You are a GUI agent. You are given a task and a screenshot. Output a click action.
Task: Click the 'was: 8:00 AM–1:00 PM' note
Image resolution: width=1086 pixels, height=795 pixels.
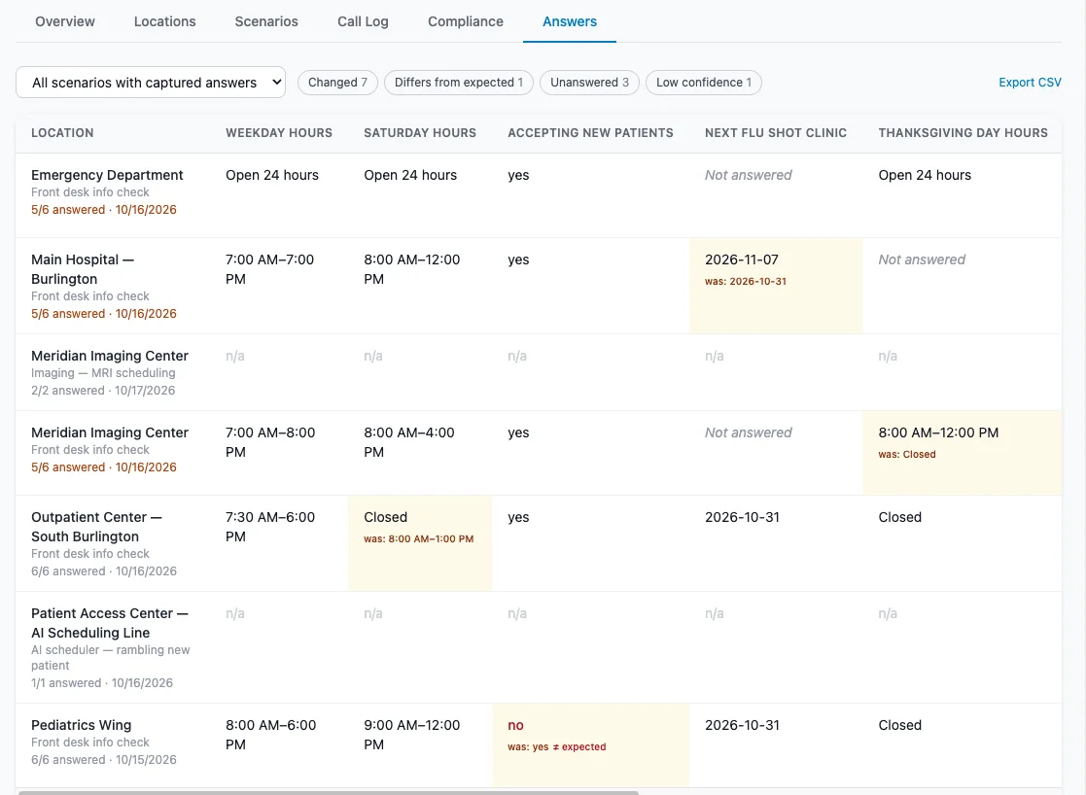[x=419, y=538]
